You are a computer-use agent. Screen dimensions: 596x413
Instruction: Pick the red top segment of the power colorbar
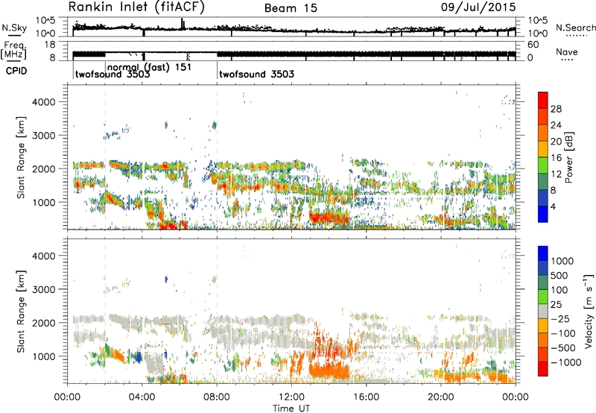pyautogui.click(x=543, y=100)
